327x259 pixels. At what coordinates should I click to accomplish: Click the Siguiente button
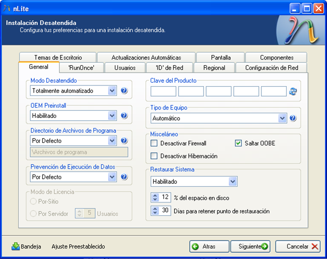click(x=250, y=246)
